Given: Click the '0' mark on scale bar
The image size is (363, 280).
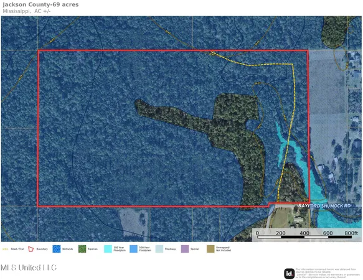Looking at the screenshot, I should 257,233.
